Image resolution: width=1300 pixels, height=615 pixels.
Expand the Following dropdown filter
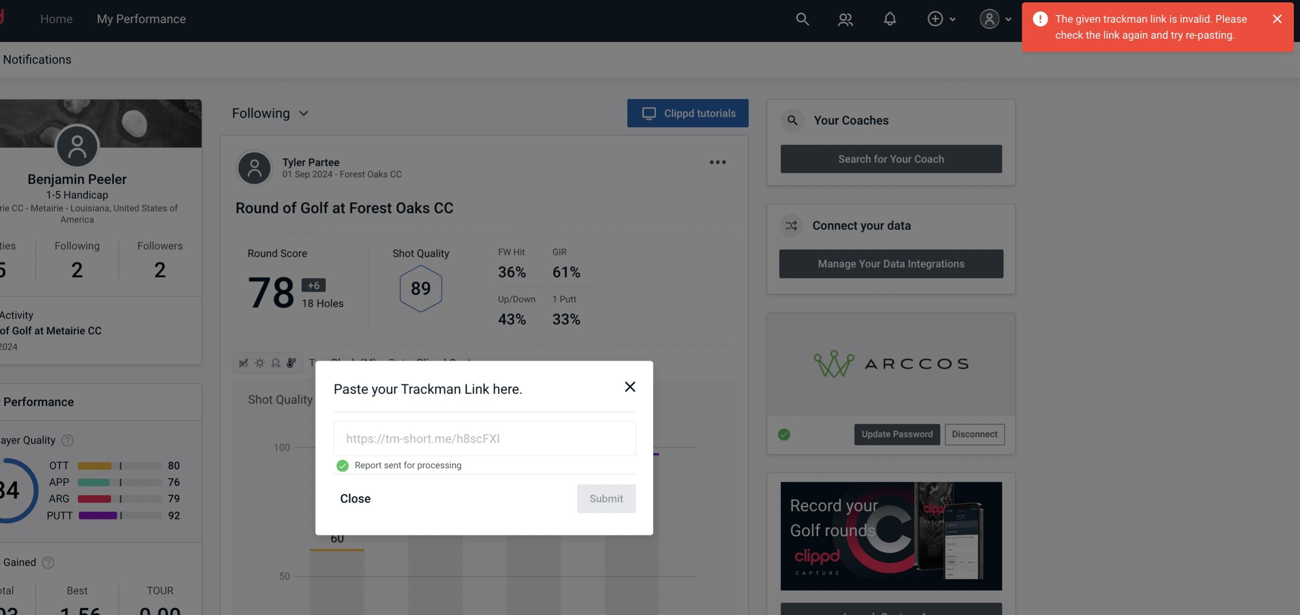tap(271, 113)
